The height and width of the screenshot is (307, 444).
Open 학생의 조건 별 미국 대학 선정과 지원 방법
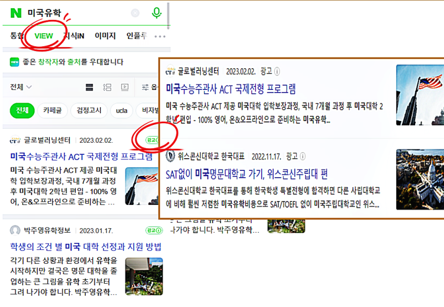pyautogui.click(x=85, y=246)
